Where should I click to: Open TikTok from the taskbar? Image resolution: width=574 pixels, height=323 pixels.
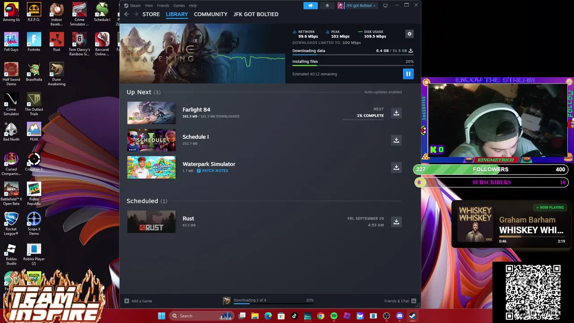point(294,316)
